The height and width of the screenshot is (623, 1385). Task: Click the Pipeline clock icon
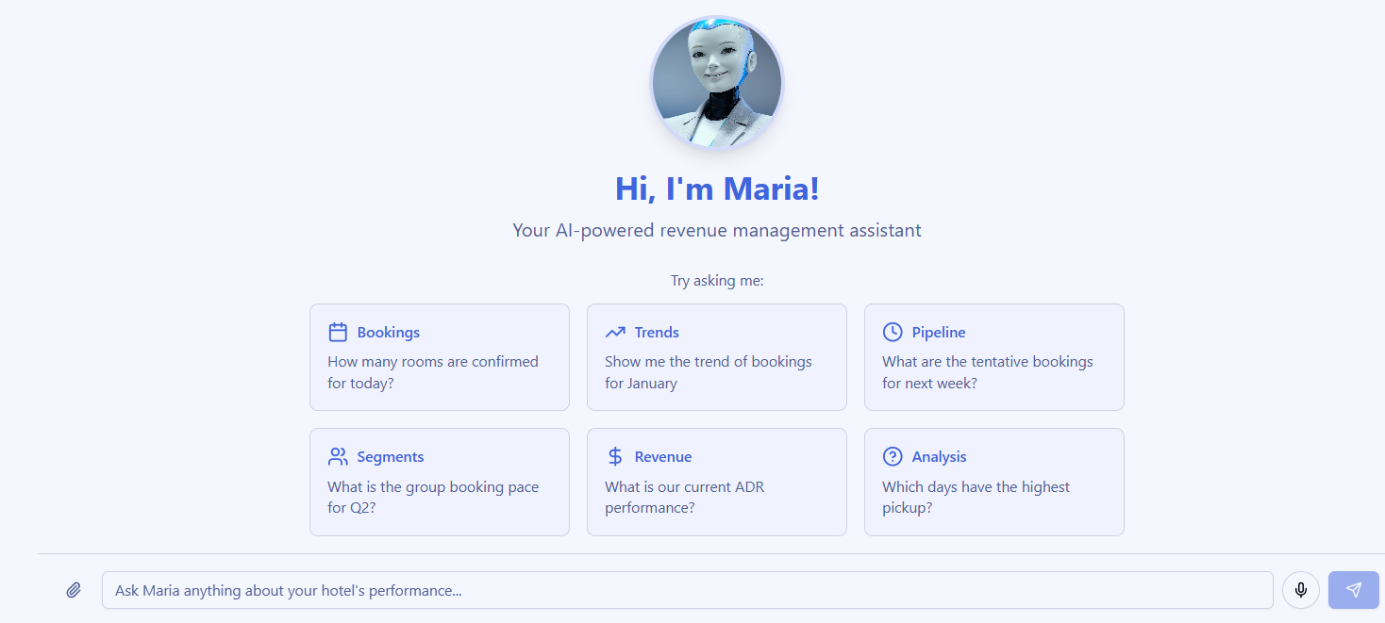893,332
